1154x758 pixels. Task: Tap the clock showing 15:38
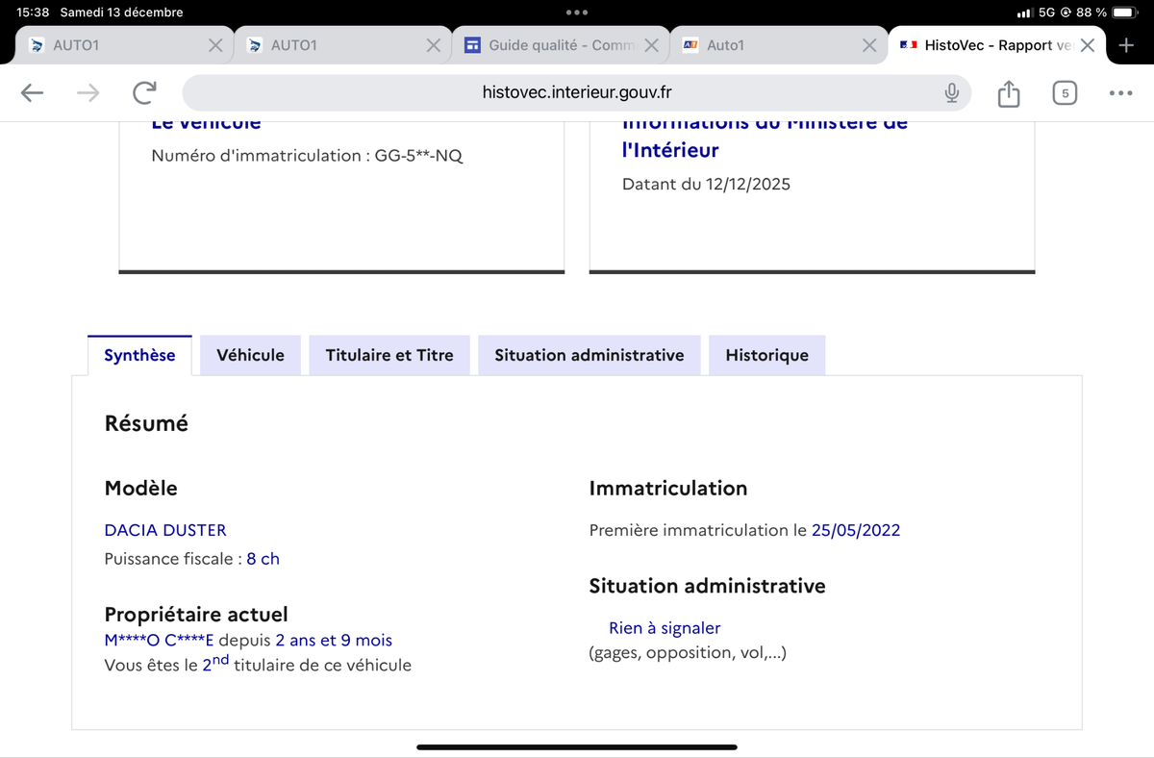[33, 13]
